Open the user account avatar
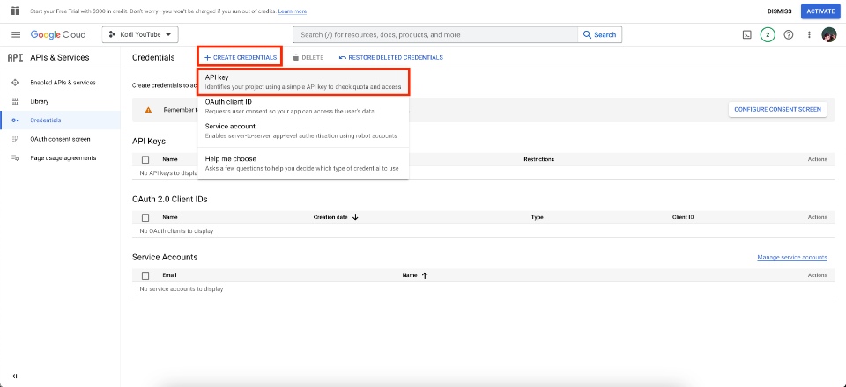This screenshot has width=846, height=387. (x=828, y=34)
